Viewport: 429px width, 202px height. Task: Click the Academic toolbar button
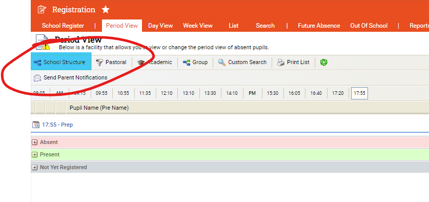[155, 62]
